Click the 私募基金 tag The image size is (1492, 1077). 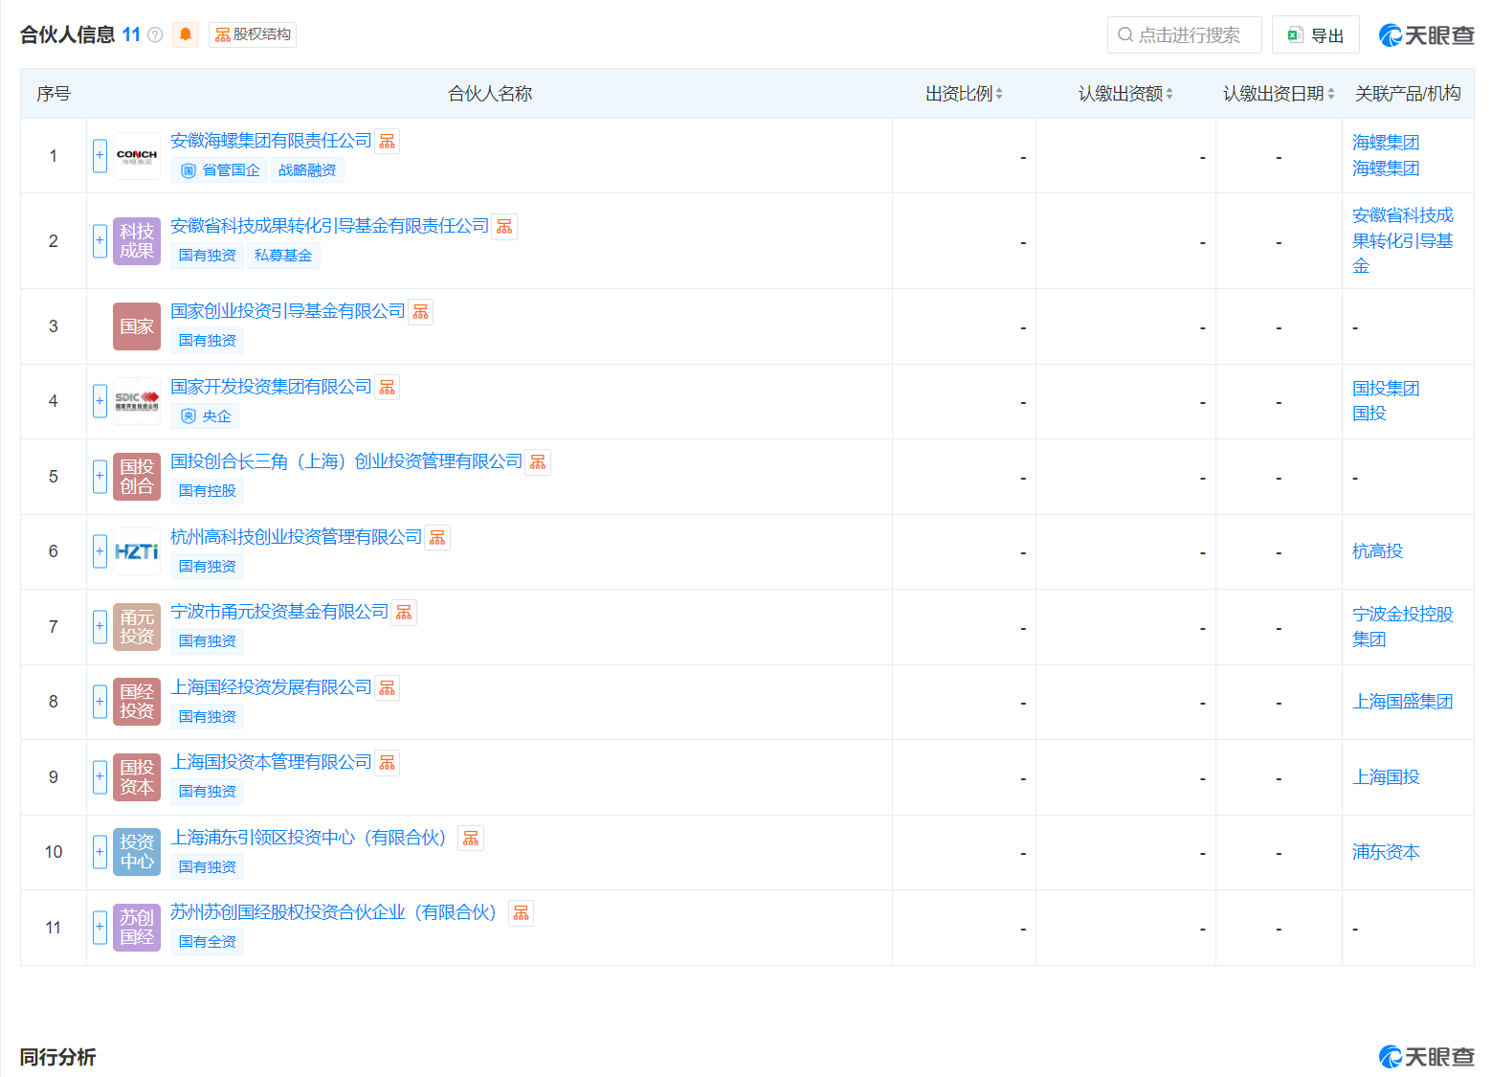coord(283,256)
